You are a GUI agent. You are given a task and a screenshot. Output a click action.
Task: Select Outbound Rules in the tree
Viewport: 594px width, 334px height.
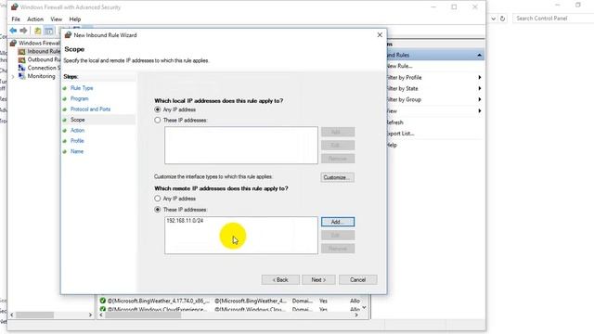point(44,59)
